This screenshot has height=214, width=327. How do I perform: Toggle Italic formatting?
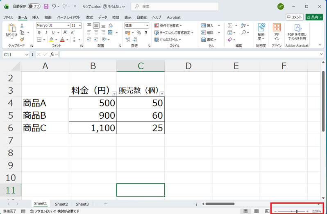point(46,32)
